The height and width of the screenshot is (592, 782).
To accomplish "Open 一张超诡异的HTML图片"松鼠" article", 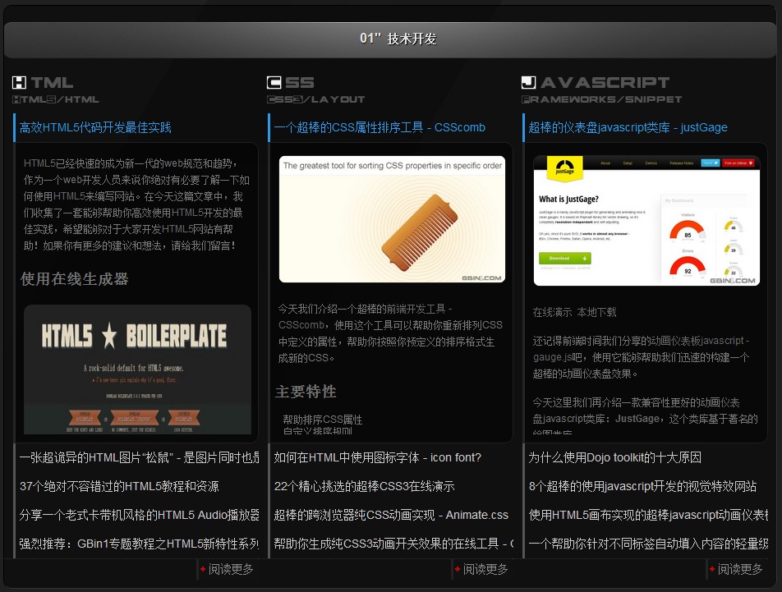I will click(139, 457).
